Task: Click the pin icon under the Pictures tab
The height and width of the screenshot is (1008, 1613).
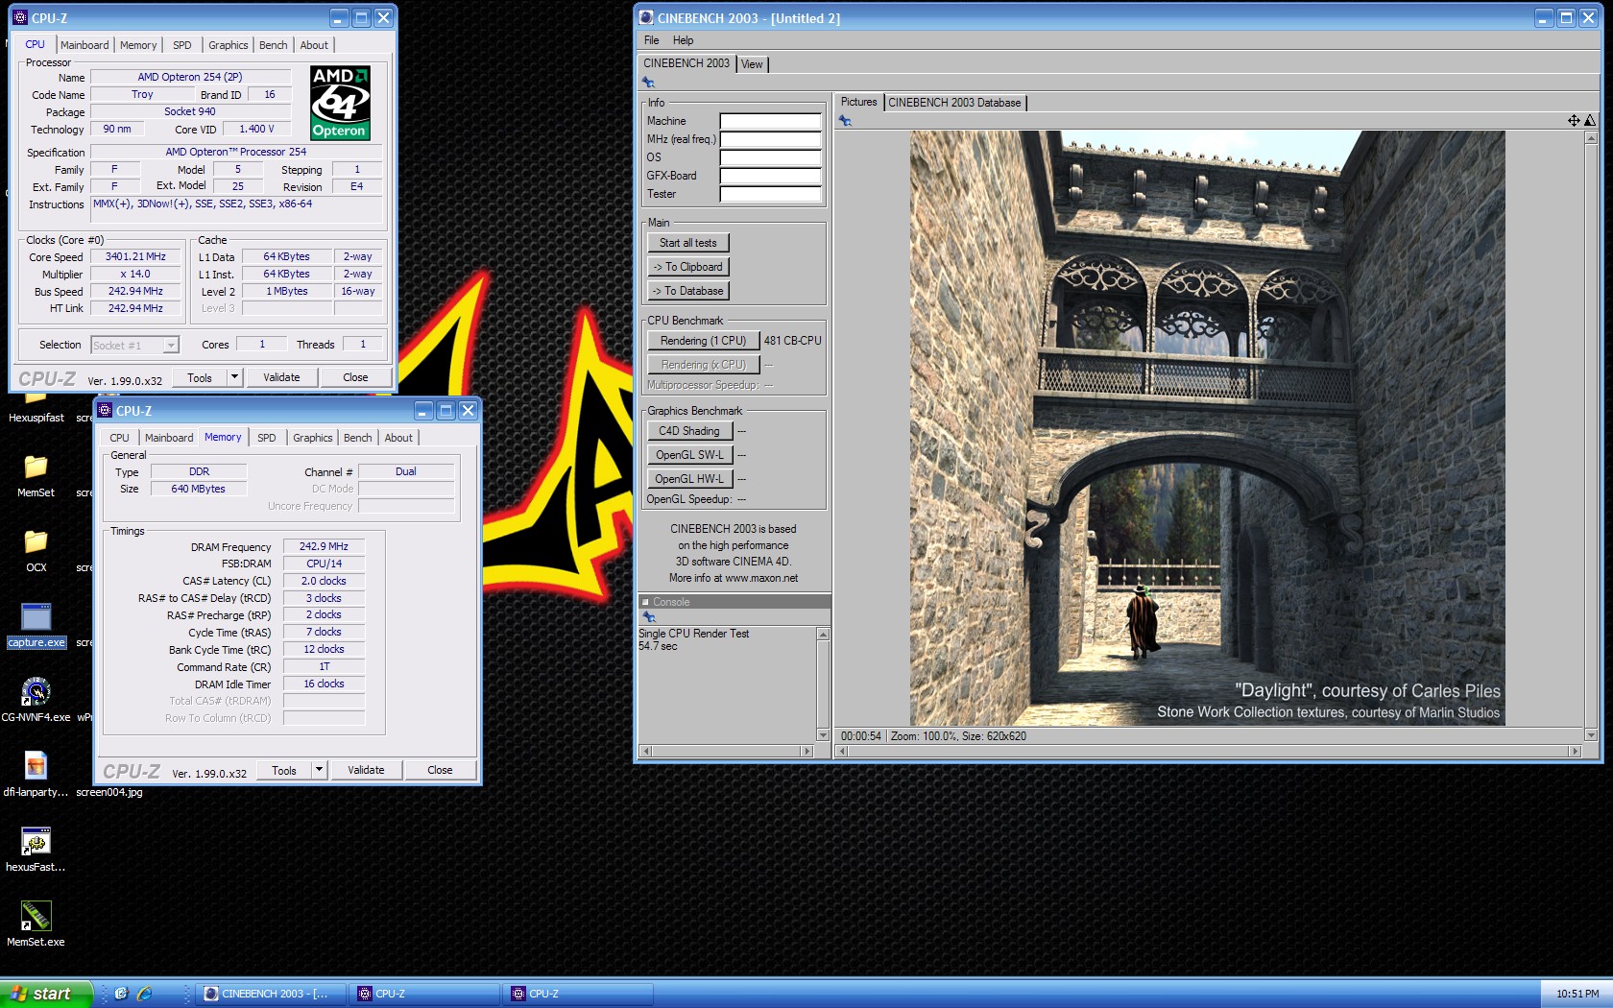Action: coord(845,121)
